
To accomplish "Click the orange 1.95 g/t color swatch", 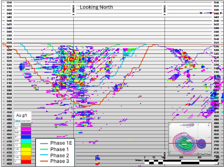I will (x=26, y=158).
